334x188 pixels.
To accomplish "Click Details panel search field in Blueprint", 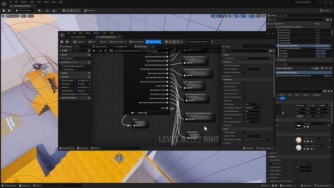I will coord(246,51).
